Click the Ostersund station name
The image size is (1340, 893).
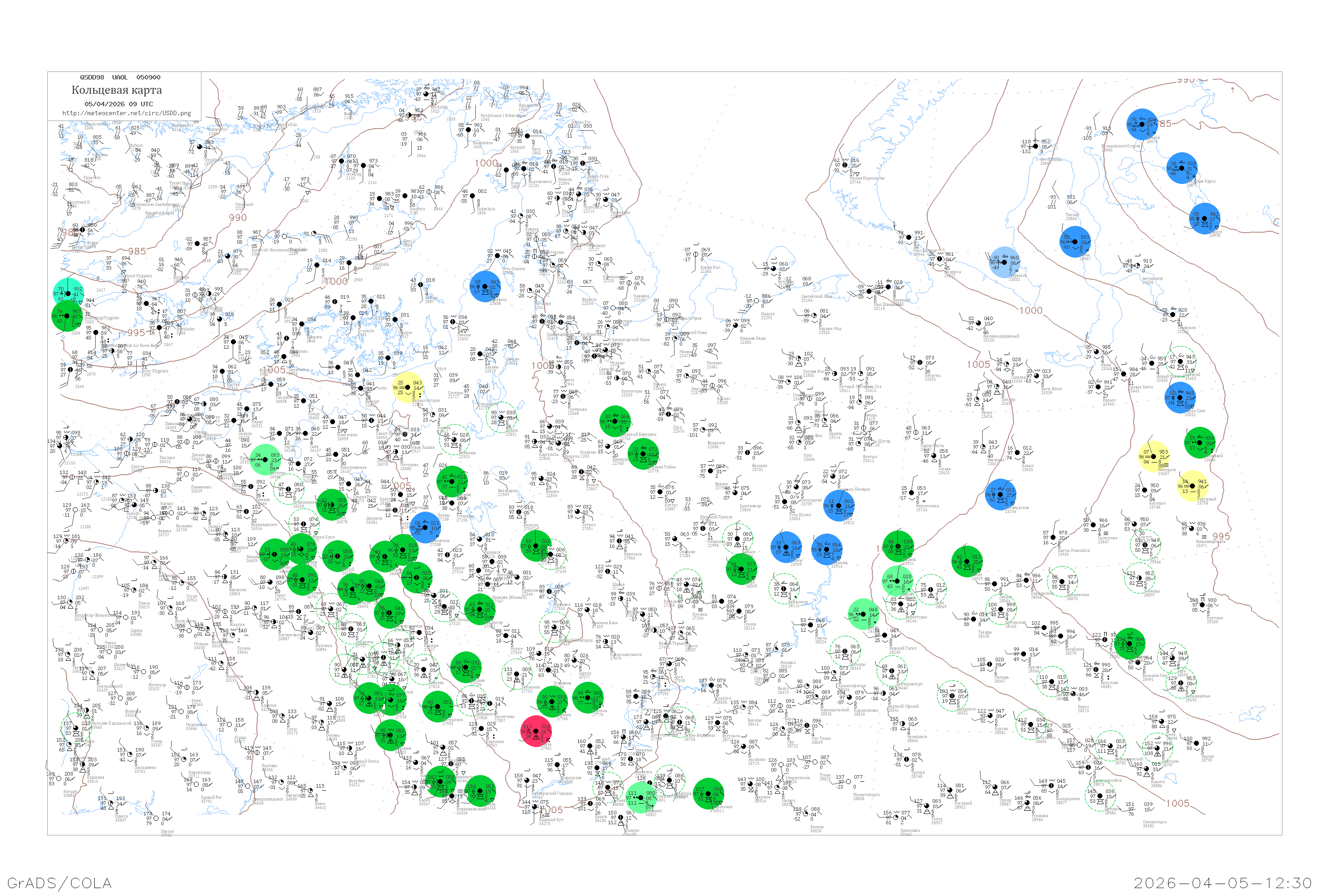pyautogui.click(x=244, y=204)
